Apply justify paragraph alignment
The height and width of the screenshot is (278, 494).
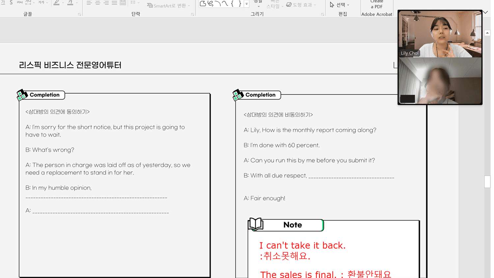114,3
